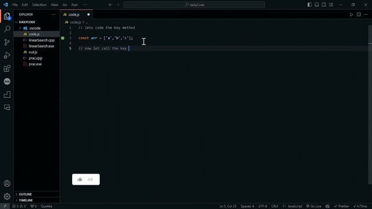The width and height of the screenshot is (372, 209).
Task: Open the overflow menu in menu bar
Action: pos(85,5)
